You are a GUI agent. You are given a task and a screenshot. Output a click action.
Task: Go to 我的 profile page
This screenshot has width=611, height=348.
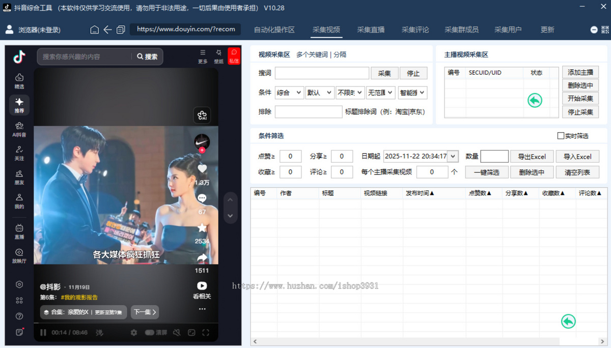click(x=19, y=201)
